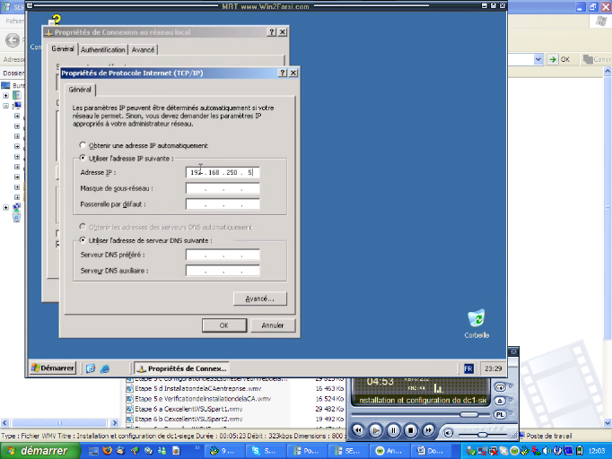
Task: Skip to next track in player
Action: click(x=428, y=430)
